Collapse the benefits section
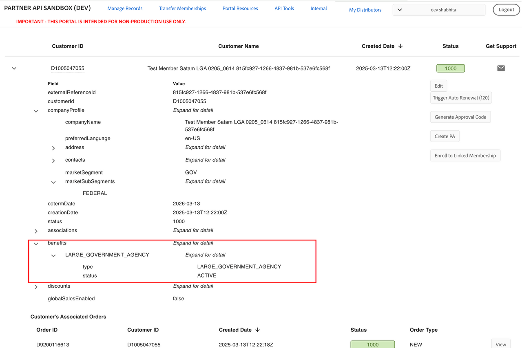 pyautogui.click(x=36, y=244)
